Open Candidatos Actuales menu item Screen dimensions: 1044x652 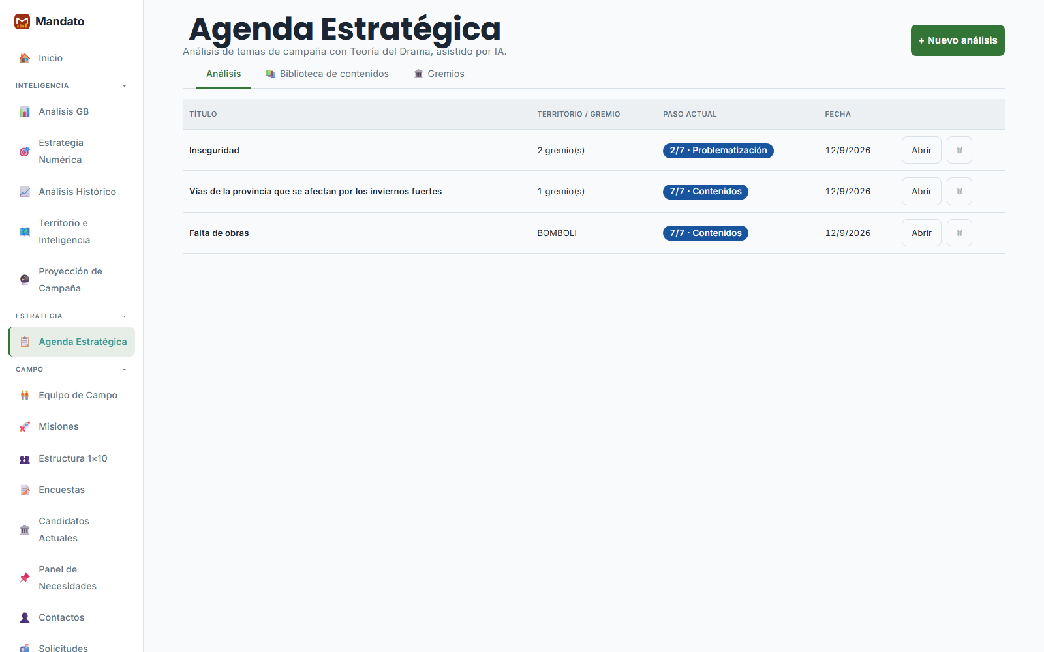(x=72, y=530)
